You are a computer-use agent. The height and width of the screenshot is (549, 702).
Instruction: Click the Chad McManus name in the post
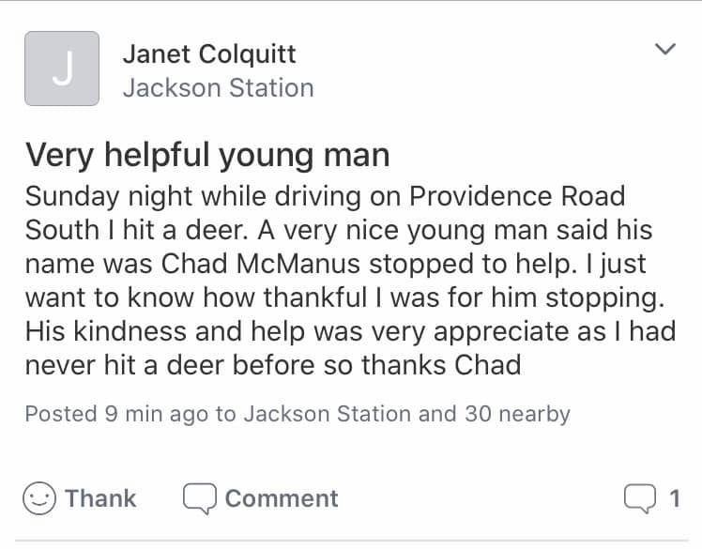261,264
